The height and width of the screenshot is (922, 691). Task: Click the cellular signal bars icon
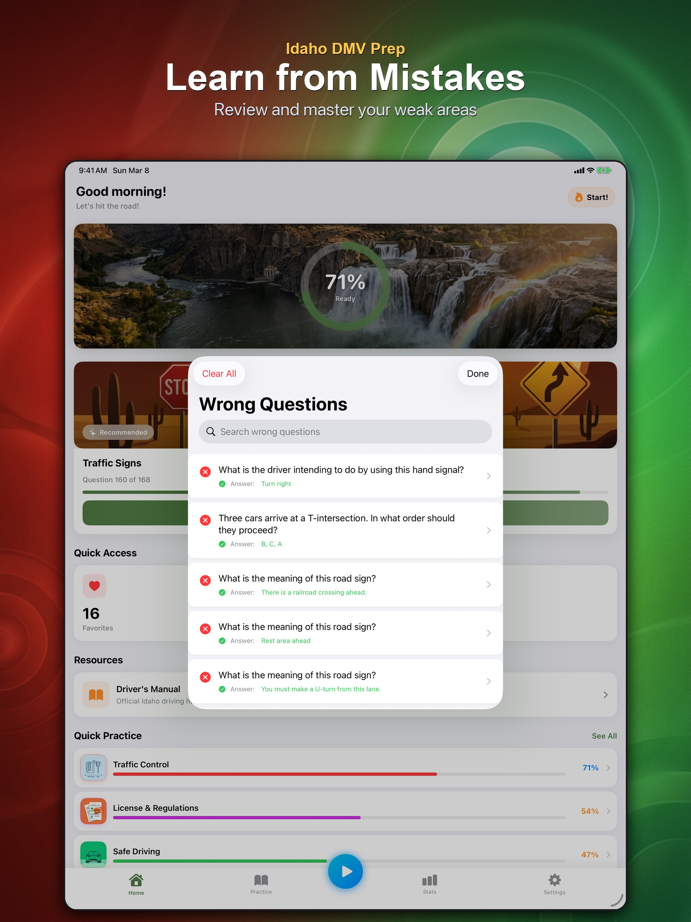579,170
